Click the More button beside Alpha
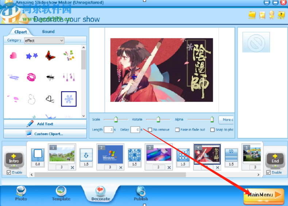288x206 pixels. [x=226, y=120]
